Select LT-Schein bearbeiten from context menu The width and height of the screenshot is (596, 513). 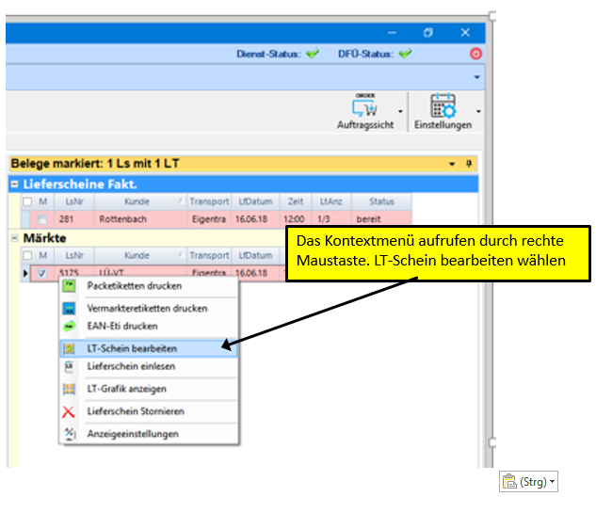[x=131, y=348]
